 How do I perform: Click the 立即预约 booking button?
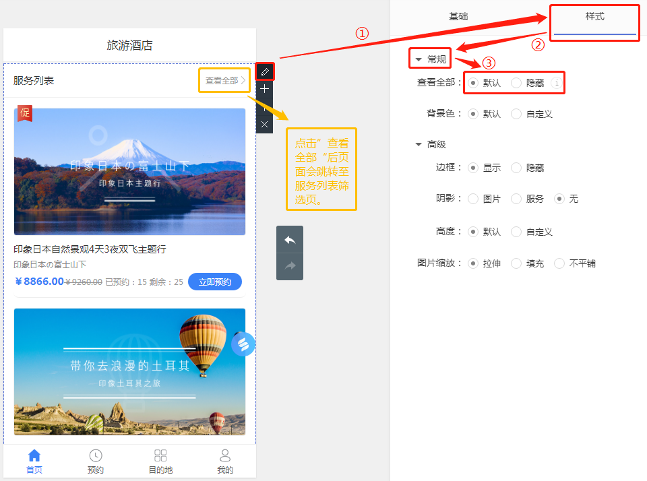215,282
